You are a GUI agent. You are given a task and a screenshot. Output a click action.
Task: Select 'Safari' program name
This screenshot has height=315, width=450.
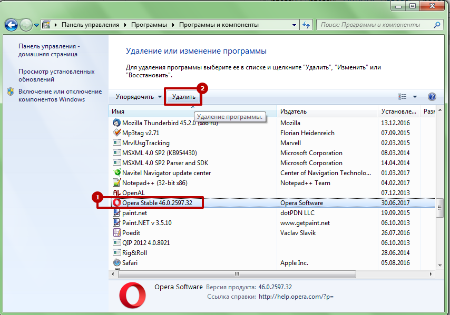tap(130, 262)
